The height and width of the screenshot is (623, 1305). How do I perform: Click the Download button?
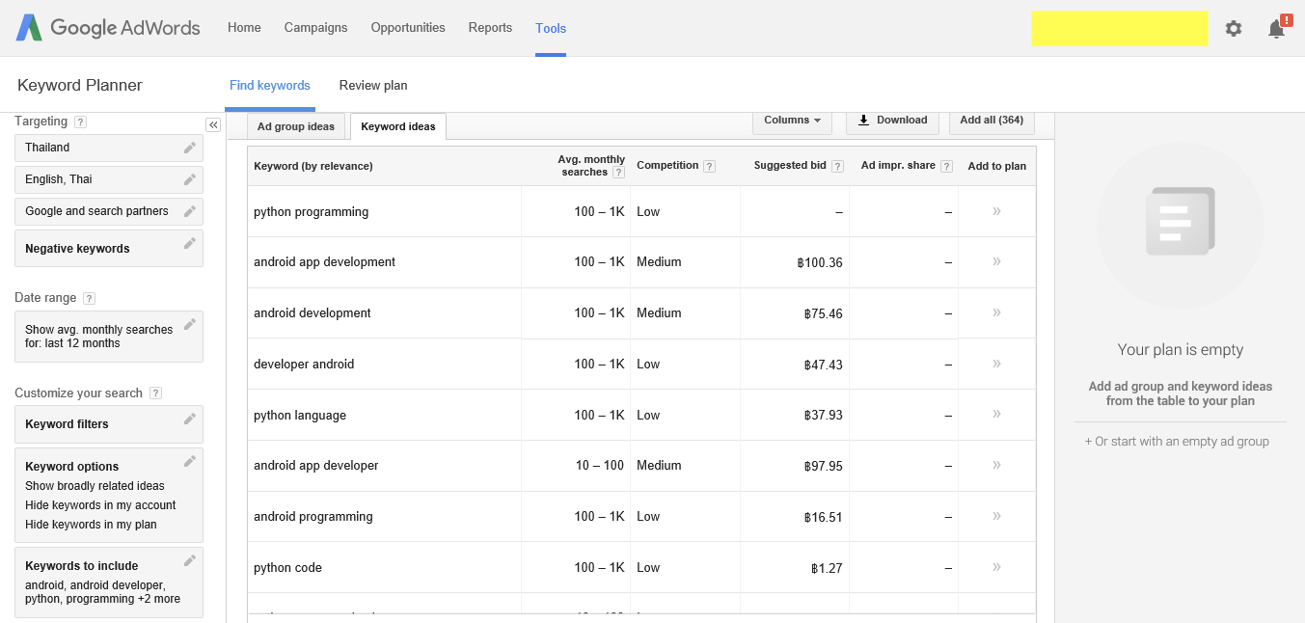[x=892, y=121]
